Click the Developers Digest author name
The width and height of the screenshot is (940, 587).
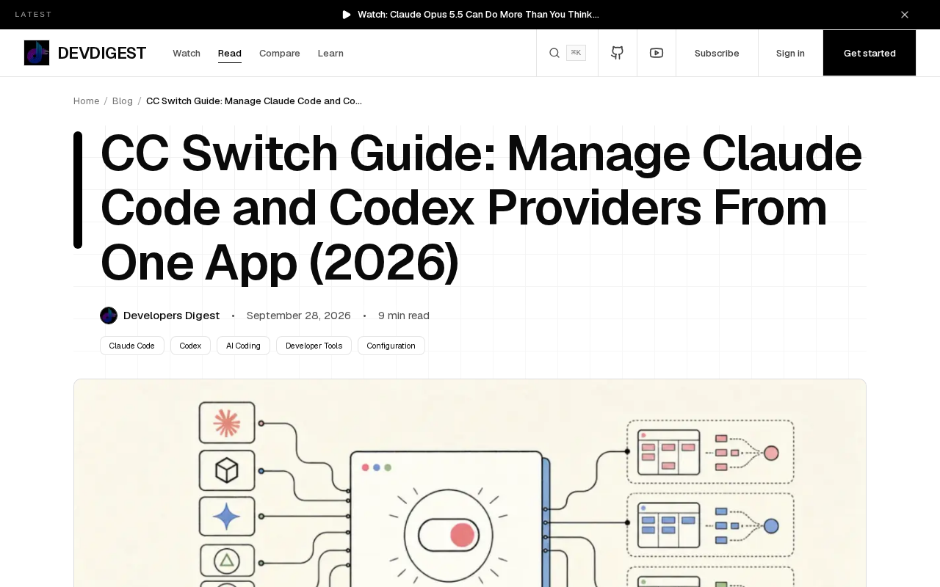coord(171,316)
